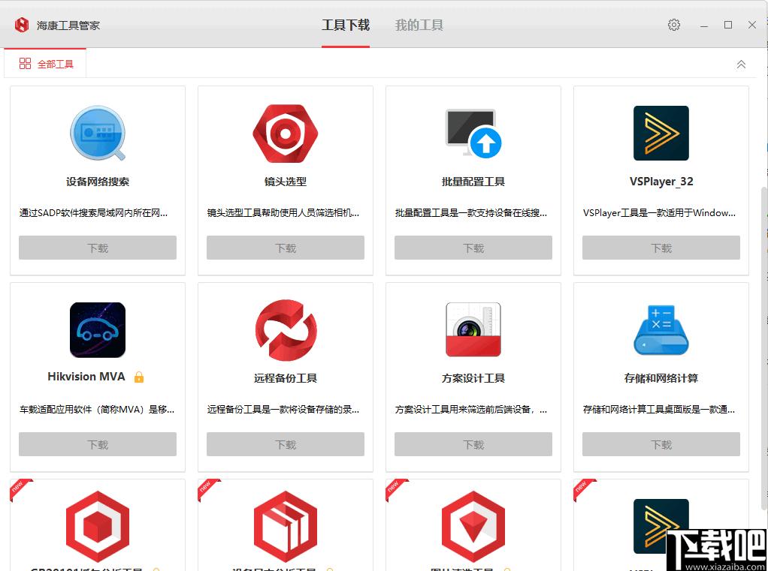Viewport: 768px width, 571px height.
Task: Click the 镜头选型 red hexagon icon
Action: (285, 133)
